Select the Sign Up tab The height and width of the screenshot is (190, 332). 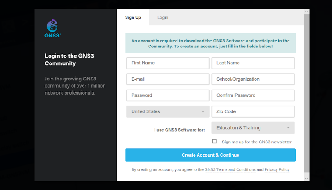coord(133,17)
